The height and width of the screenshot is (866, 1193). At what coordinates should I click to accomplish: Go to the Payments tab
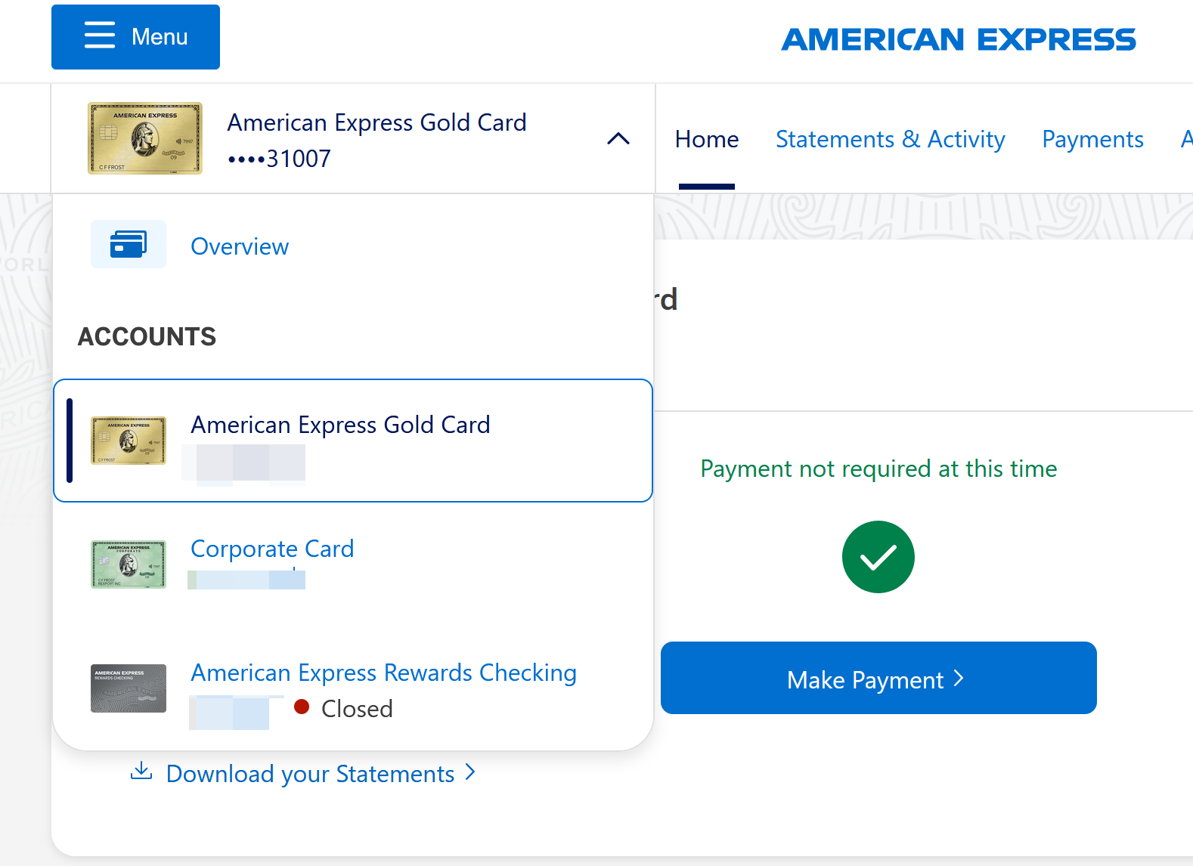pos(1092,139)
